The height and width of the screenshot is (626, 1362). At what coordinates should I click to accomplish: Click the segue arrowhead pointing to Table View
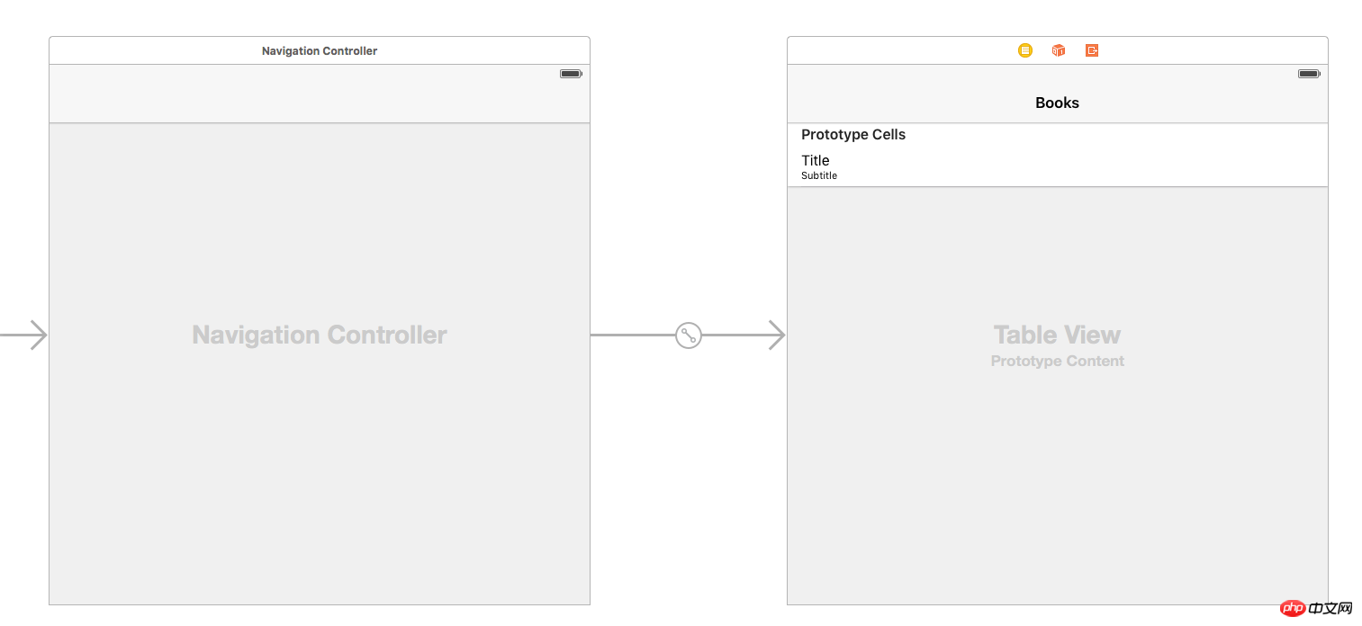pyautogui.click(x=777, y=335)
